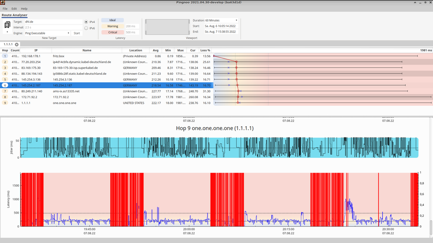Select the IPv4 radio button
The width and height of the screenshot is (433, 243).
click(x=86, y=22)
